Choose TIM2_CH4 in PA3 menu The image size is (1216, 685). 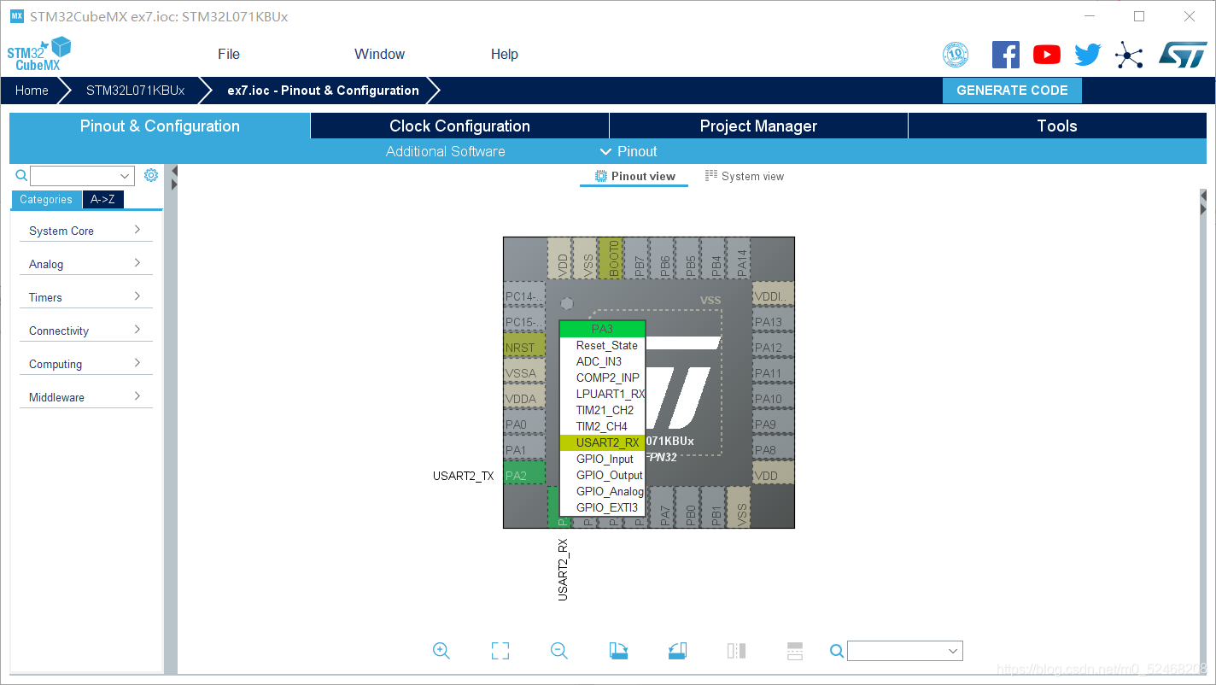click(x=602, y=426)
